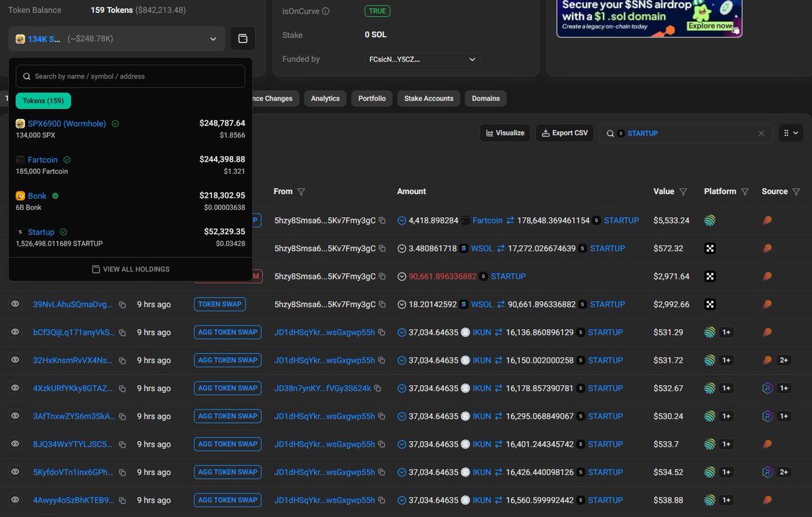Toggle eye icon for 4XzkURfYKky8GTAZ row
The image size is (812, 517).
15,388
